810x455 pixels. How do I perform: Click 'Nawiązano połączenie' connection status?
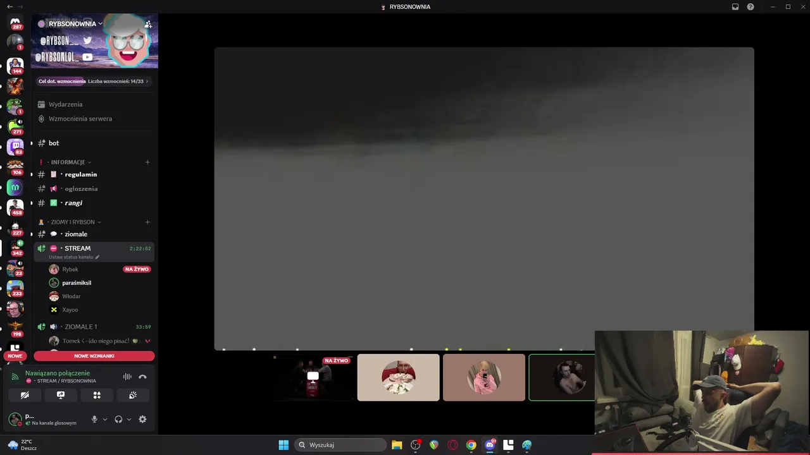(x=58, y=373)
